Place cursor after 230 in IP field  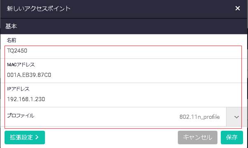[45, 99]
